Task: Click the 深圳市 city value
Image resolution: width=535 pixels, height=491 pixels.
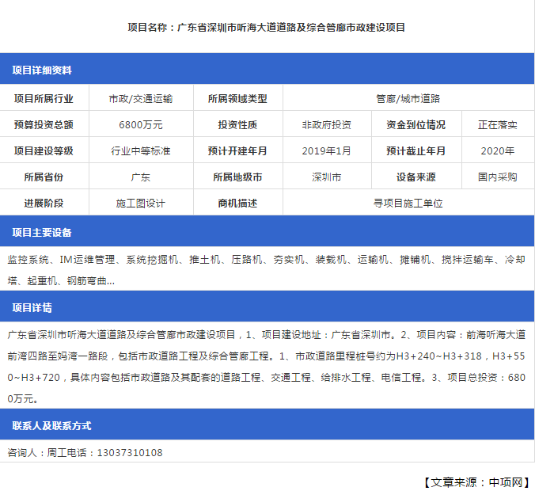Action: click(326, 177)
